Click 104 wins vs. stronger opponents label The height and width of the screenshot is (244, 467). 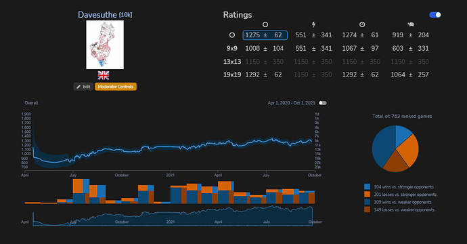click(403, 187)
